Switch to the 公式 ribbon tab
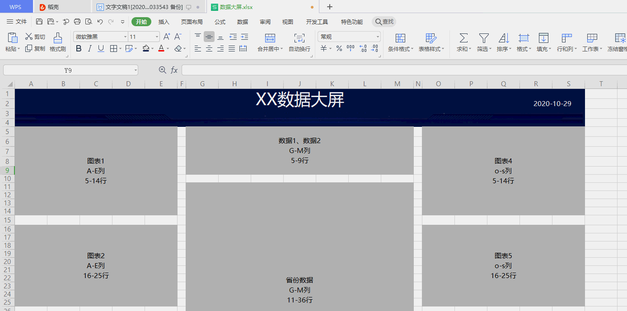This screenshot has width=627, height=311. pyautogui.click(x=220, y=22)
